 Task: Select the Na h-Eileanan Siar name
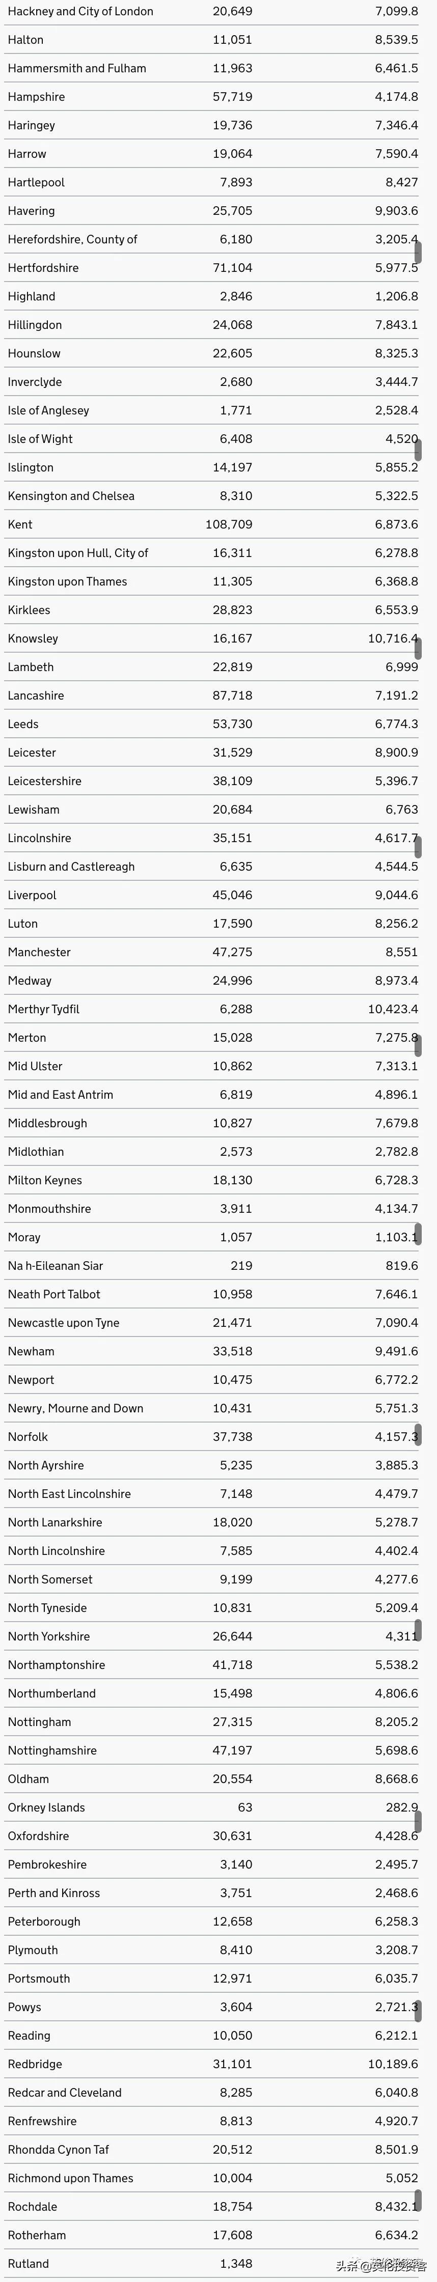click(x=55, y=1266)
